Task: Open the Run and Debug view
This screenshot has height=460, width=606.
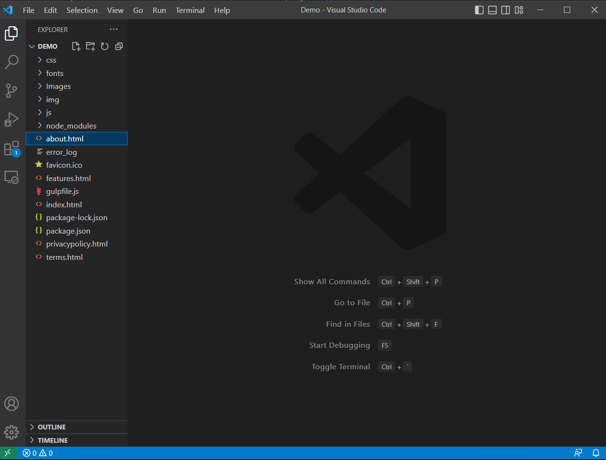Action: [x=11, y=119]
